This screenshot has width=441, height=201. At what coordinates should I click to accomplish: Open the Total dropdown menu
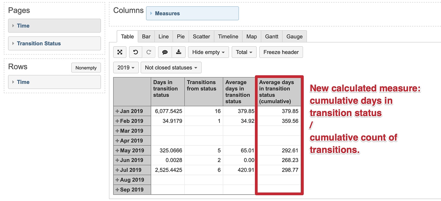tap(244, 52)
